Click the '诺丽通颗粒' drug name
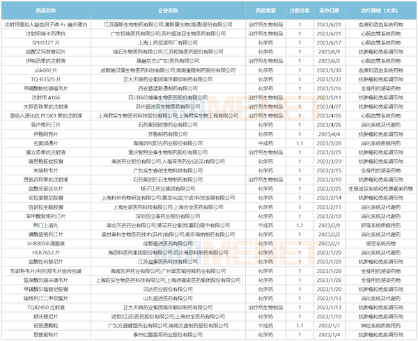Viewport: 418px width, 341px height. [46, 326]
